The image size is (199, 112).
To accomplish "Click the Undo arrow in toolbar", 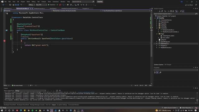I will click(21, 5).
